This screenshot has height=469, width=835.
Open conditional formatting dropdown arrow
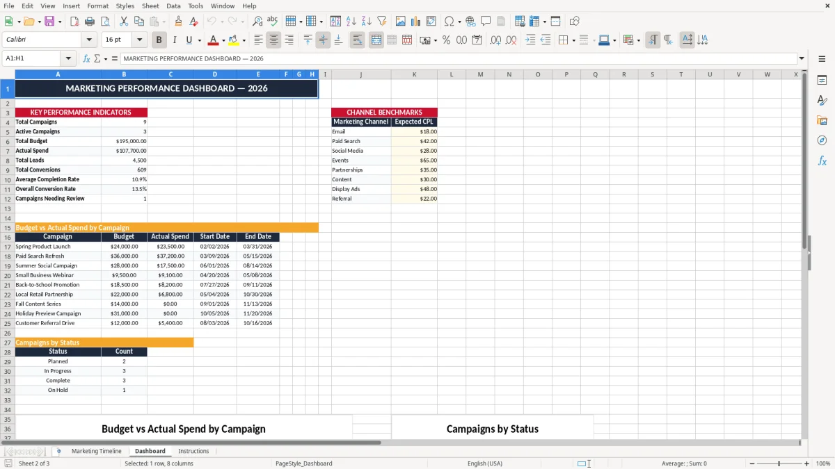[639, 40]
